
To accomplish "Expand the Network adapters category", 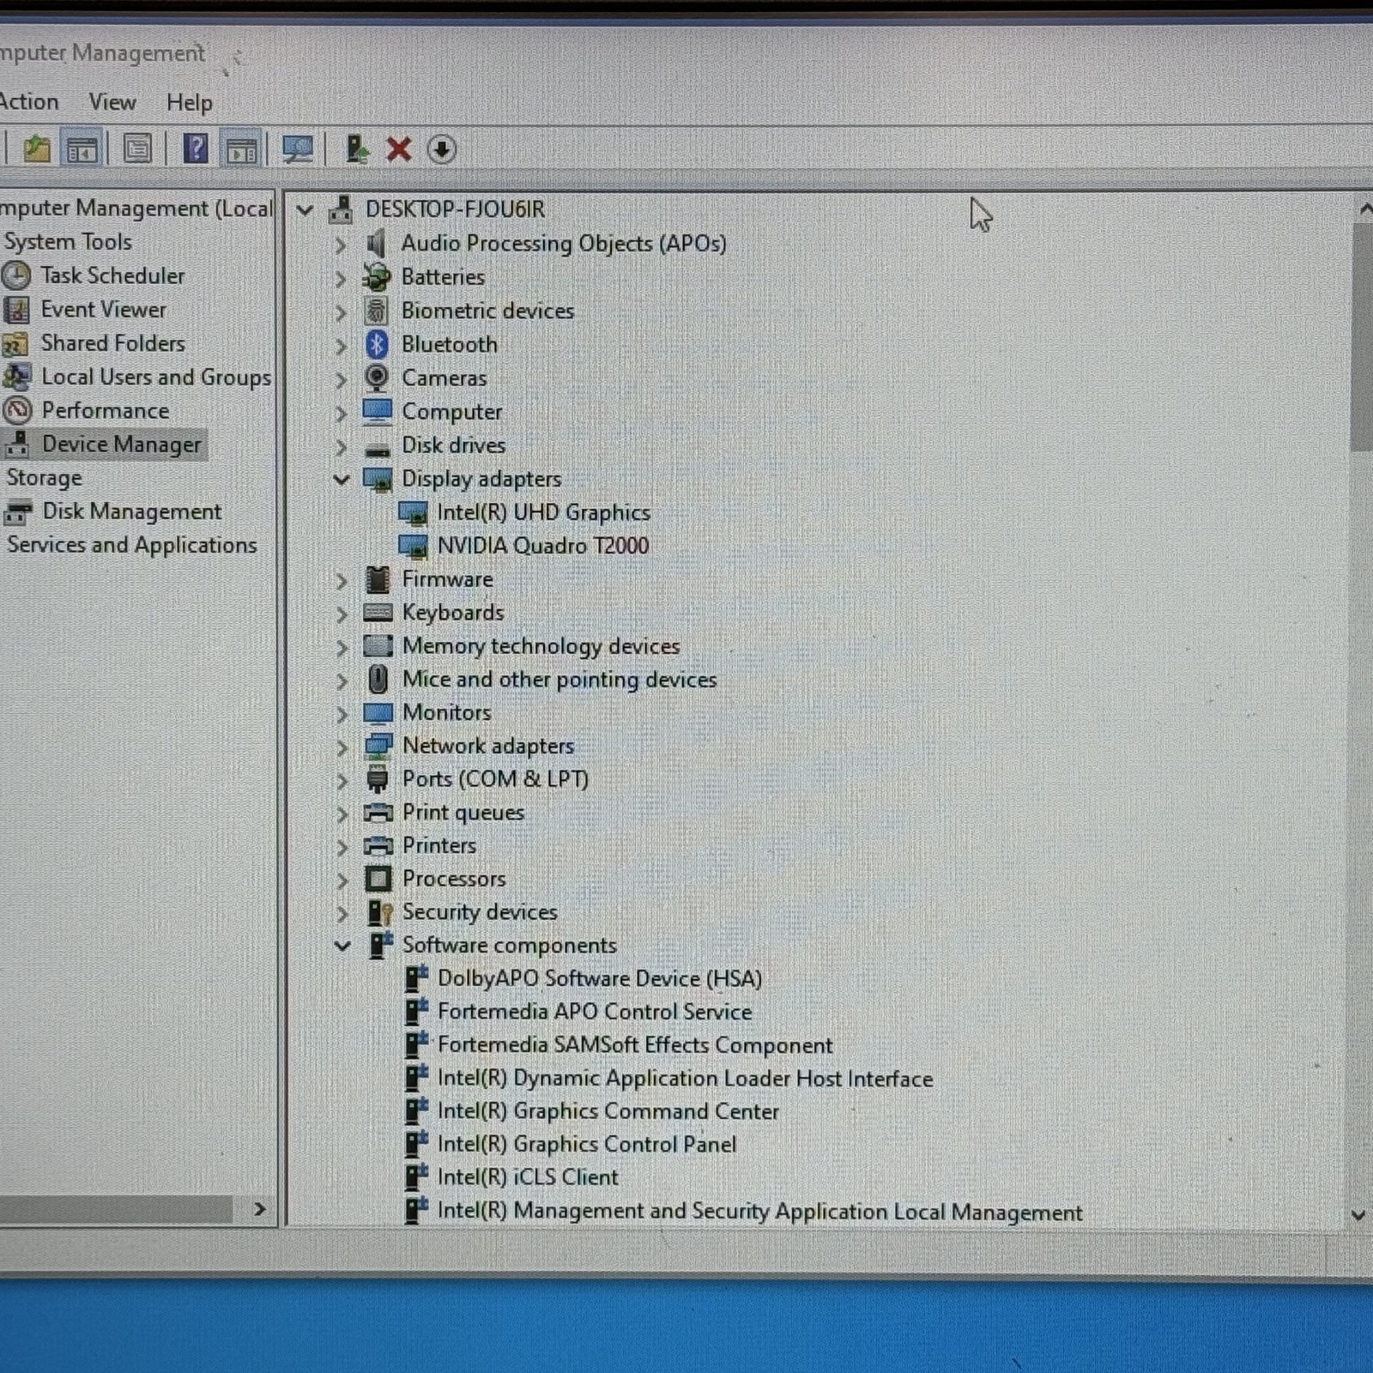I will click(342, 747).
